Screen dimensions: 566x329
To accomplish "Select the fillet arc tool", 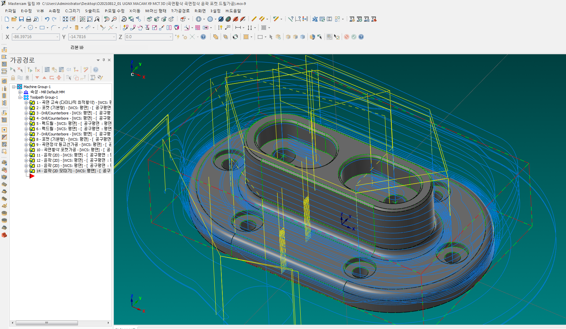I will pyautogui.click(x=54, y=28).
